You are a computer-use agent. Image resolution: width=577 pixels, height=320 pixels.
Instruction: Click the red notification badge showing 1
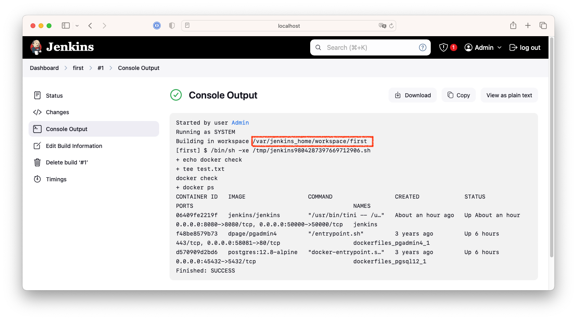(x=454, y=47)
